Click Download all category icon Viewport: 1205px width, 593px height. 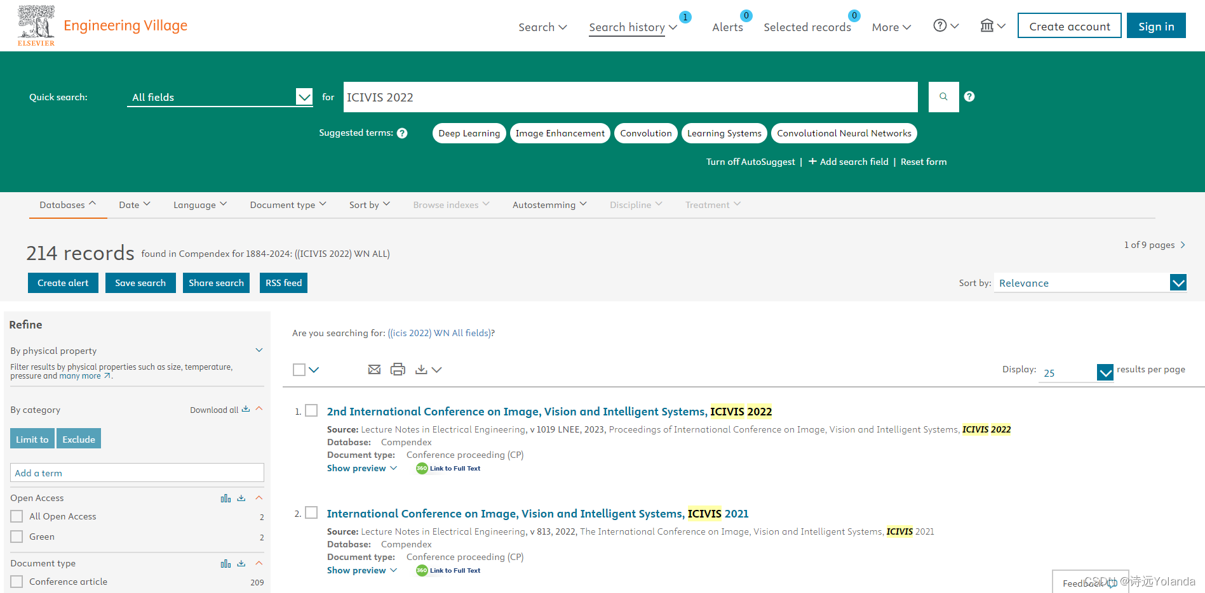(x=246, y=410)
